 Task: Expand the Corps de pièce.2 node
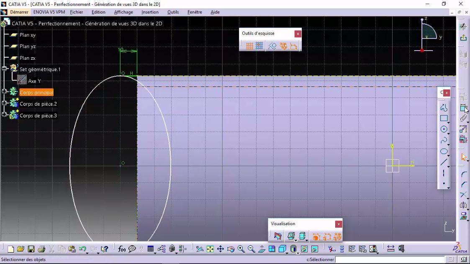(x=4, y=103)
